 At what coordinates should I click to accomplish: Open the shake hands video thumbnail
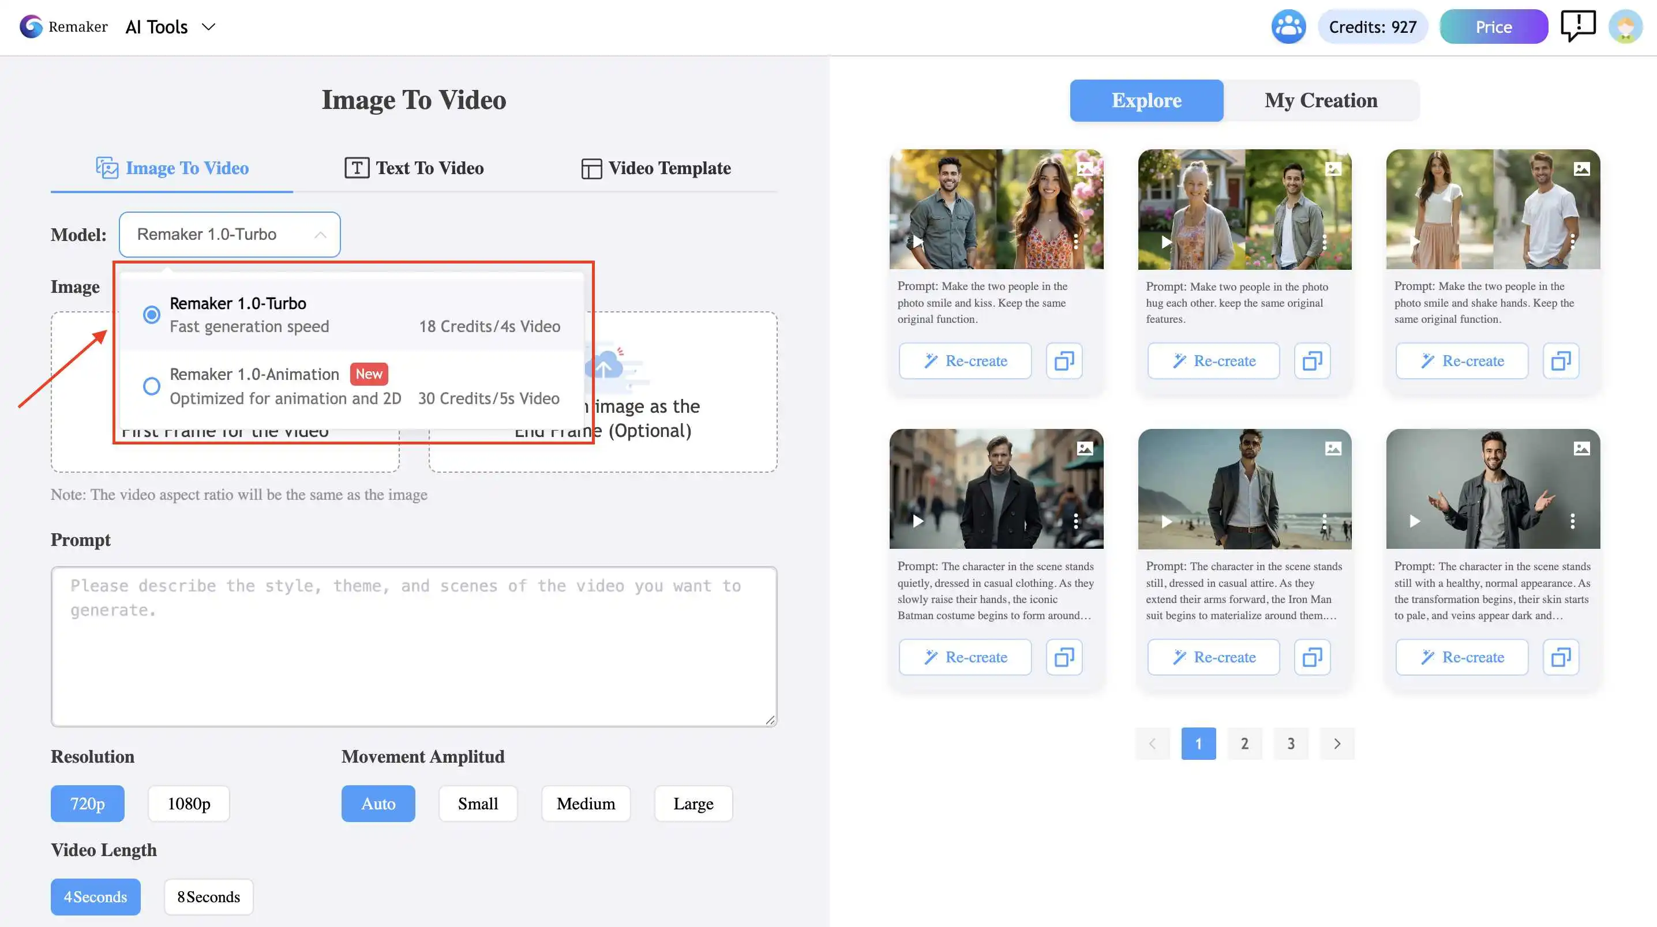coord(1493,209)
